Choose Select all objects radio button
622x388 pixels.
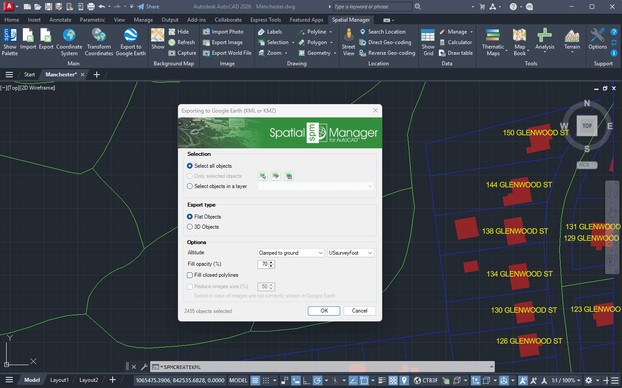coord(190,166)
